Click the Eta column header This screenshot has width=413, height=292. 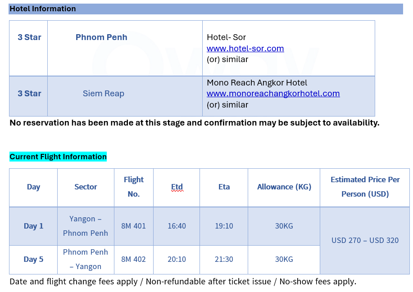click(224, 187)
